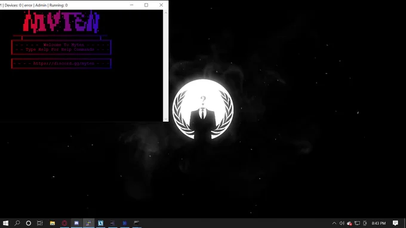Click the discord.gg/myten link text

(x=64, y=63)
